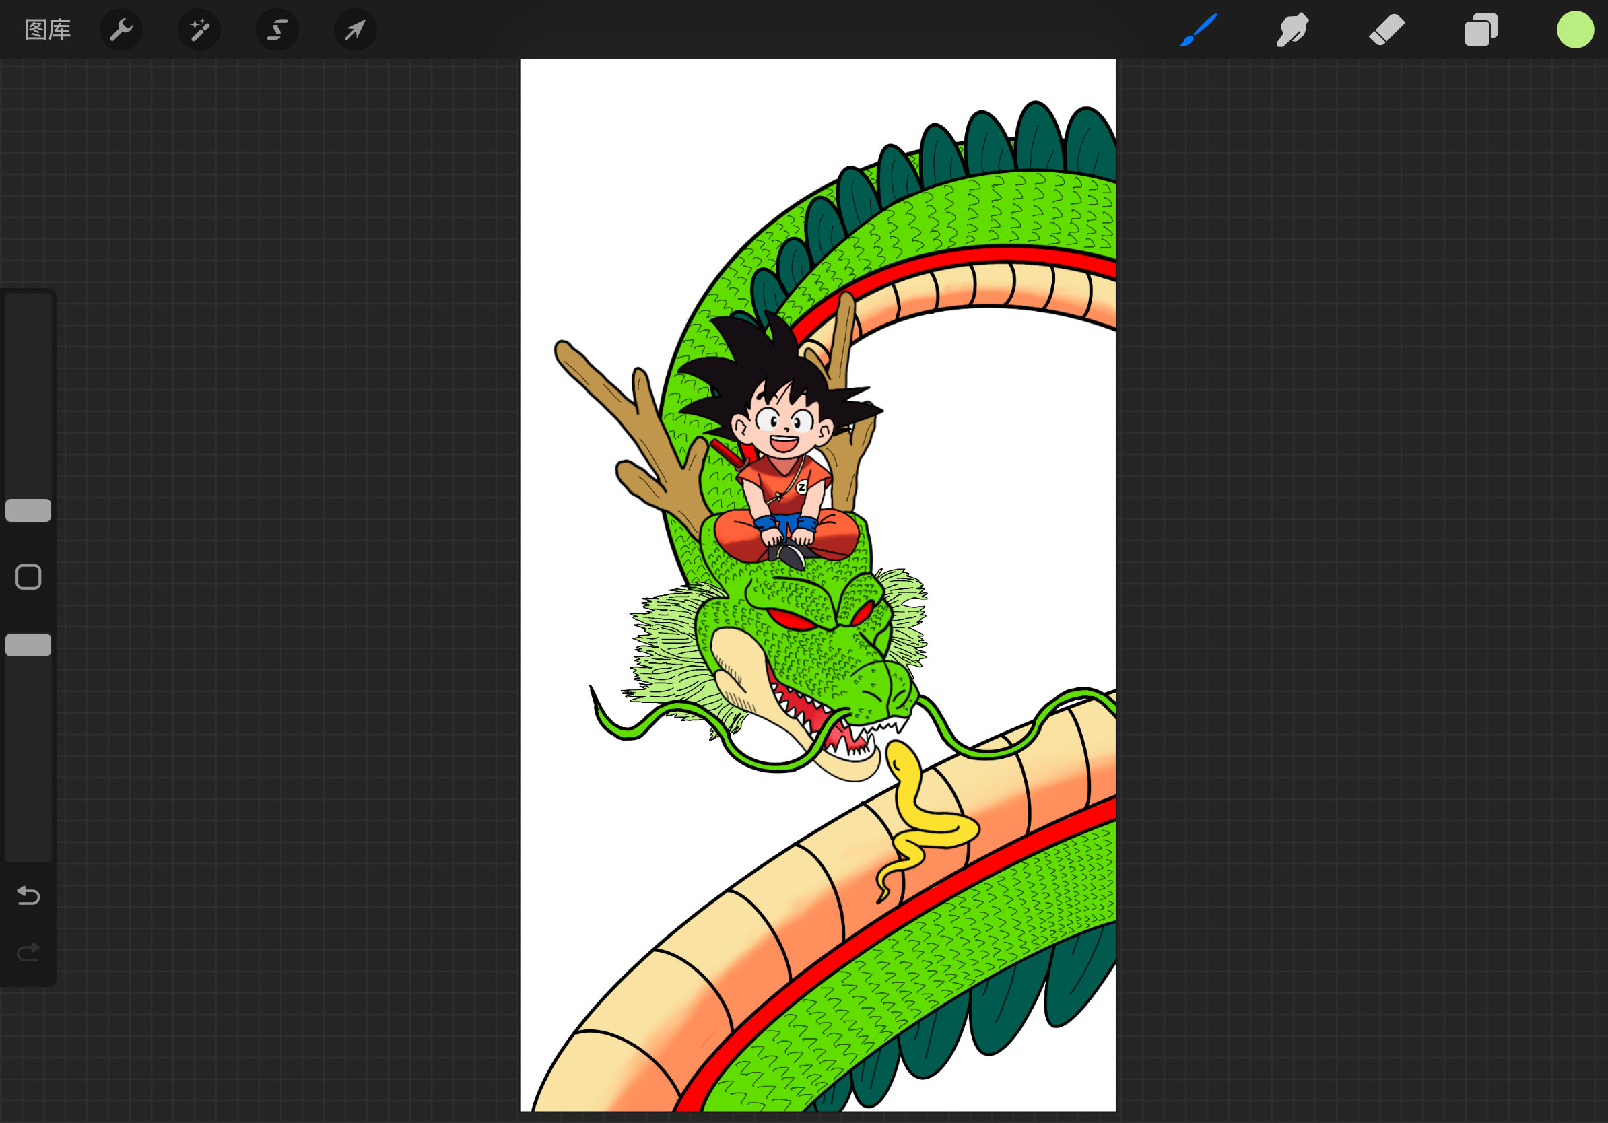This screenshot has width=1608, height=1123.
Task: Open the Layers panel
Action: [x=1481, y=30]
